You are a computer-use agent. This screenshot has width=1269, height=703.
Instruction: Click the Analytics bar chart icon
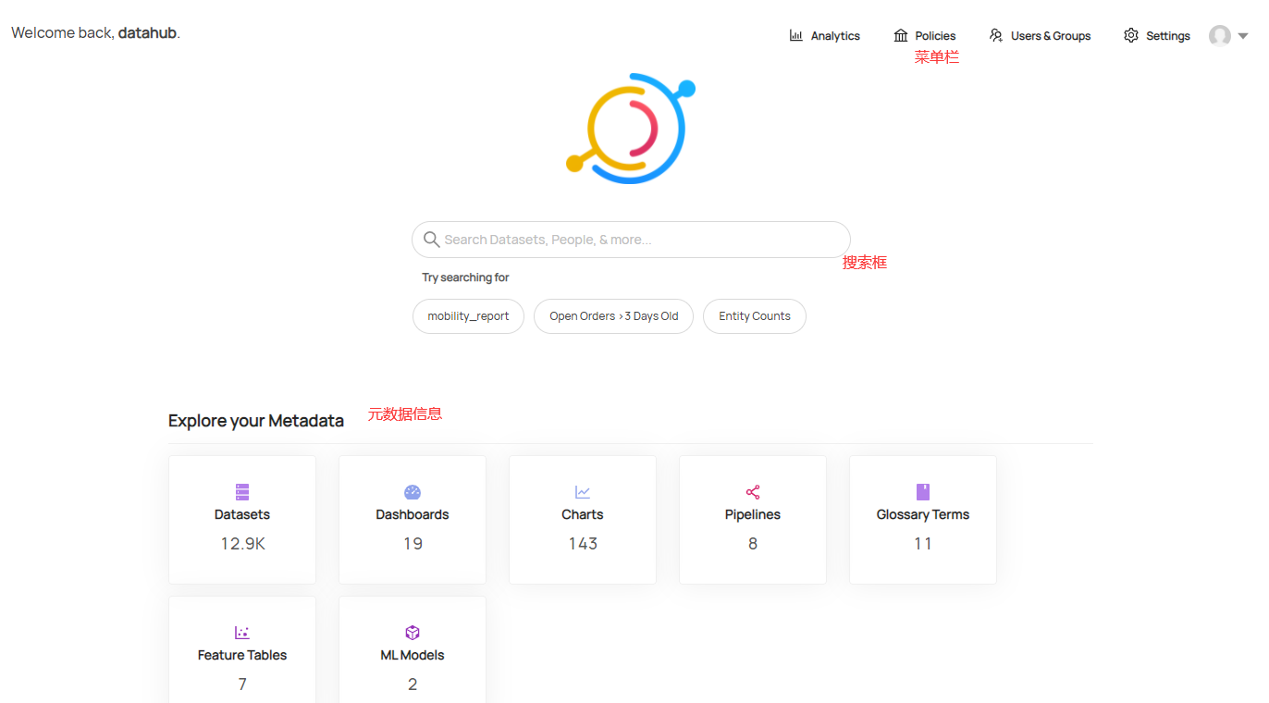click(795, 35)
